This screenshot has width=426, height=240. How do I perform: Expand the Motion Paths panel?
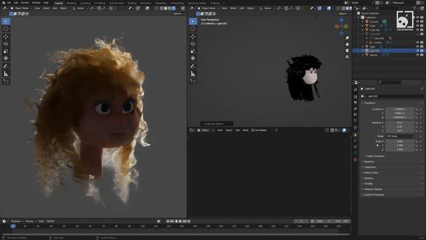point(370,173)
